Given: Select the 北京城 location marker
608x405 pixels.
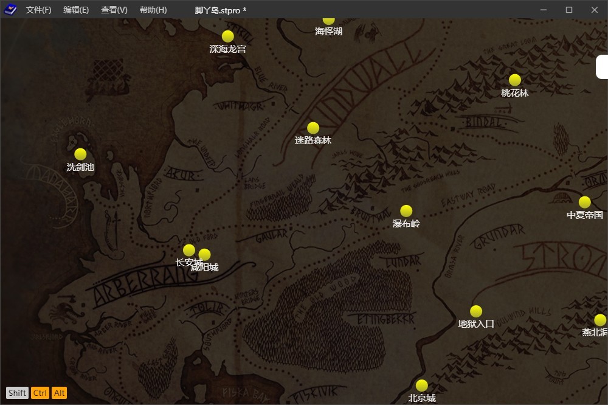Looking at the screenshot, I should pos(422,386).
